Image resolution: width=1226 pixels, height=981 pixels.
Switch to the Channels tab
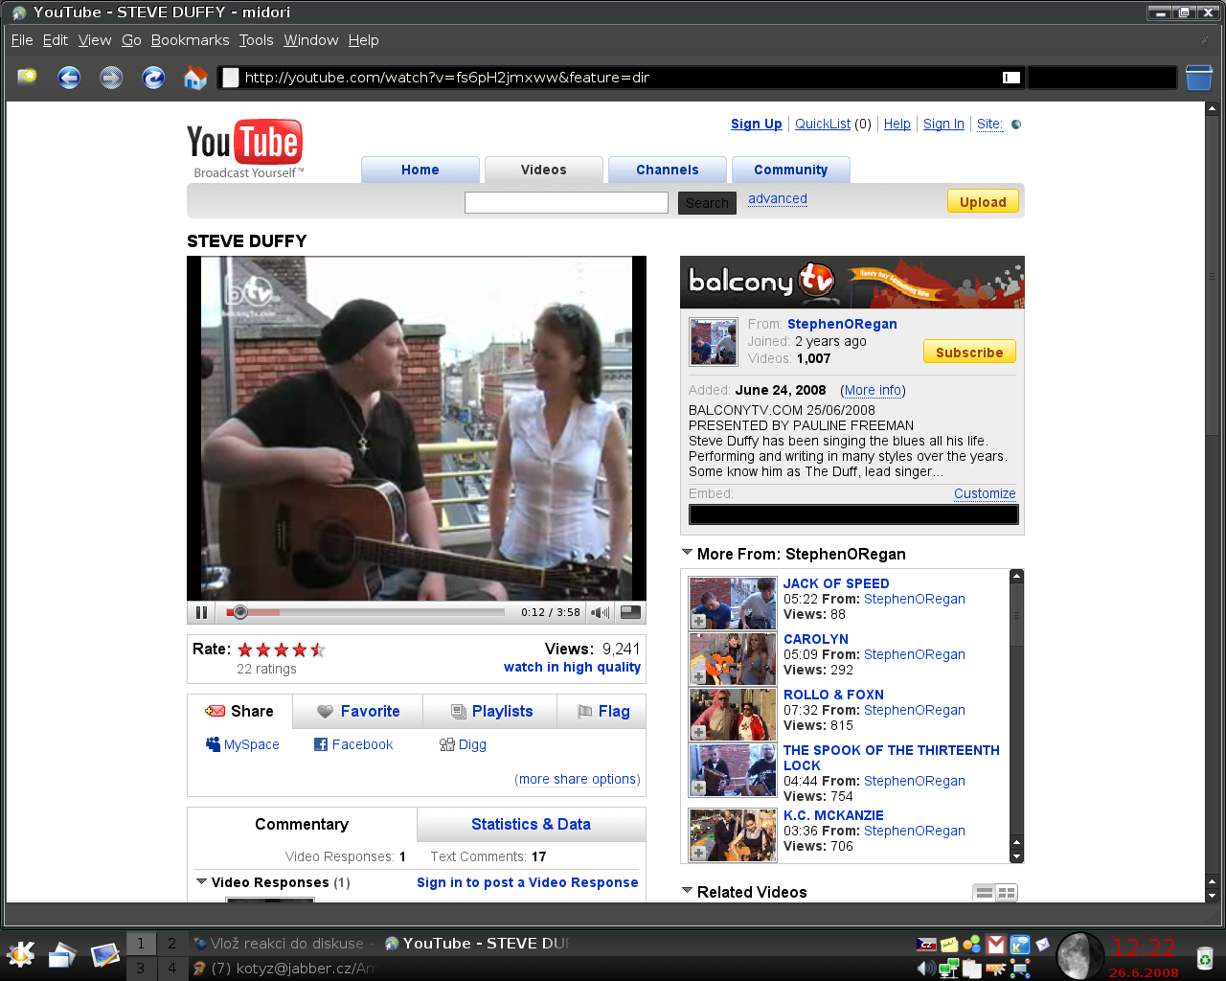click(668, 170)
